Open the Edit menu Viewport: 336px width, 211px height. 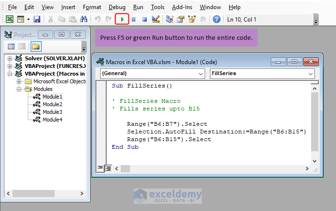29,7
